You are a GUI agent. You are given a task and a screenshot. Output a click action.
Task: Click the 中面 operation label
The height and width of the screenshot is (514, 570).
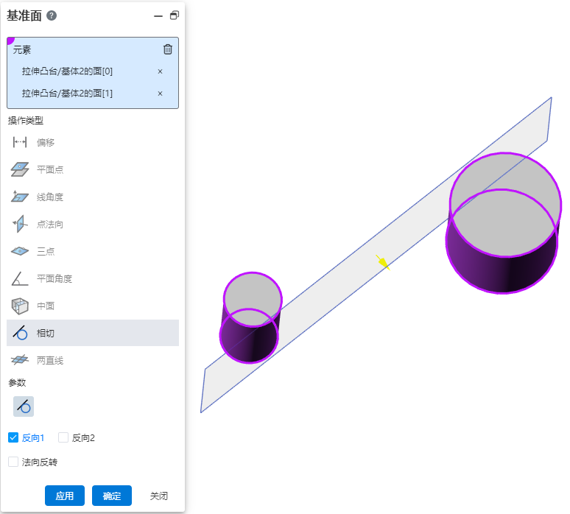[46, 306]
